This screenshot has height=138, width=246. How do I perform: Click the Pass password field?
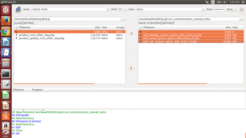(219, 10)
